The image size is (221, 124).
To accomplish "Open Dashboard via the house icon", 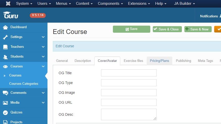I will (5, 27).
